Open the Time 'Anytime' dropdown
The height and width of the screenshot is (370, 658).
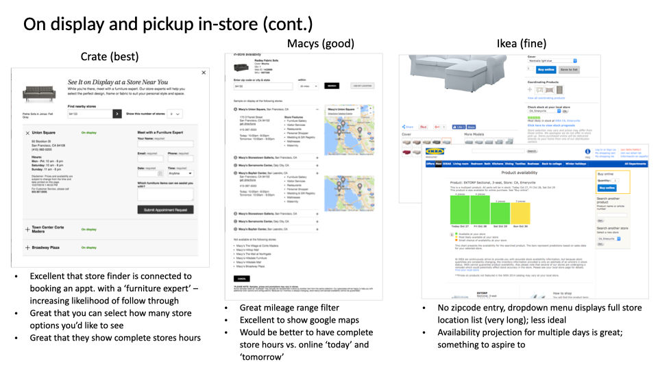coord(180,173)
